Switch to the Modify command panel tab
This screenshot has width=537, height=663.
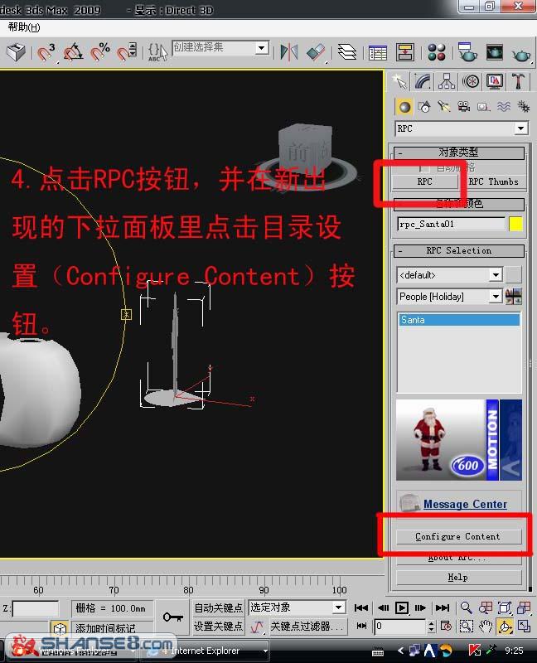coord(423,80)
